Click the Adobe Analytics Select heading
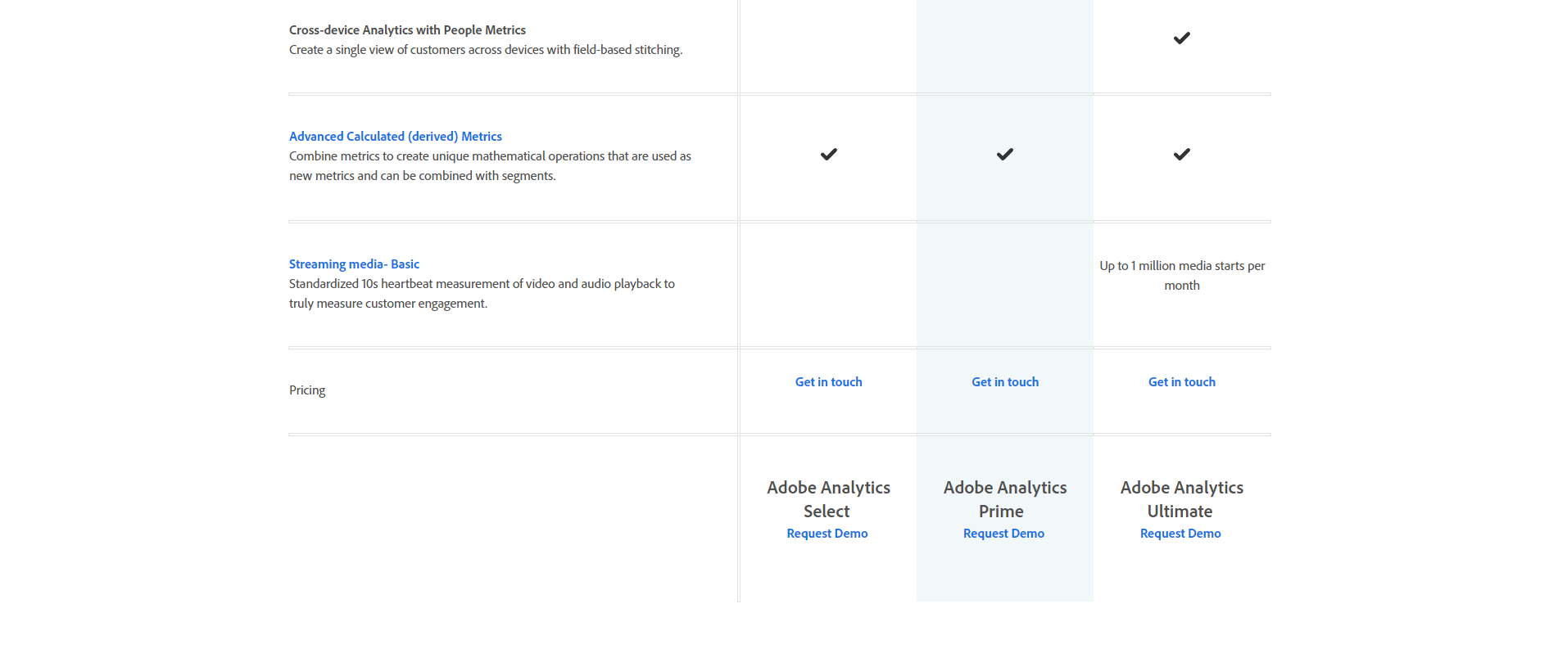The height and width of the screenshot is (667, 1558). coord(828,499)
